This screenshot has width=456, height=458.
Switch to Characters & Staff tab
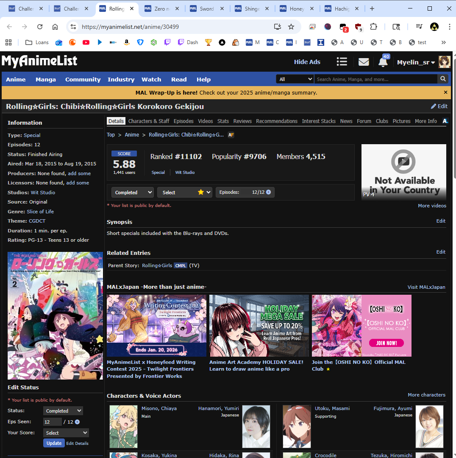click(149, 121)
